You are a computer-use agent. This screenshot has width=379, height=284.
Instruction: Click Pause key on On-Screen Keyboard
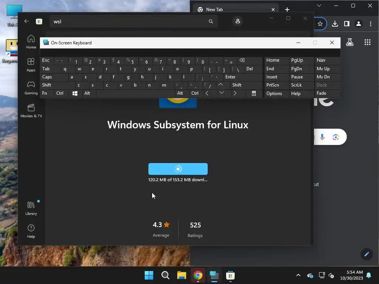(x=301, y=77)
